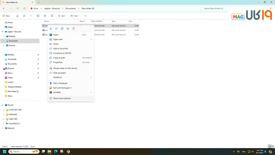Open the Sort dropdown in the command bar
The width and height of the screenshot is (275, 155).
coord(62,16)
